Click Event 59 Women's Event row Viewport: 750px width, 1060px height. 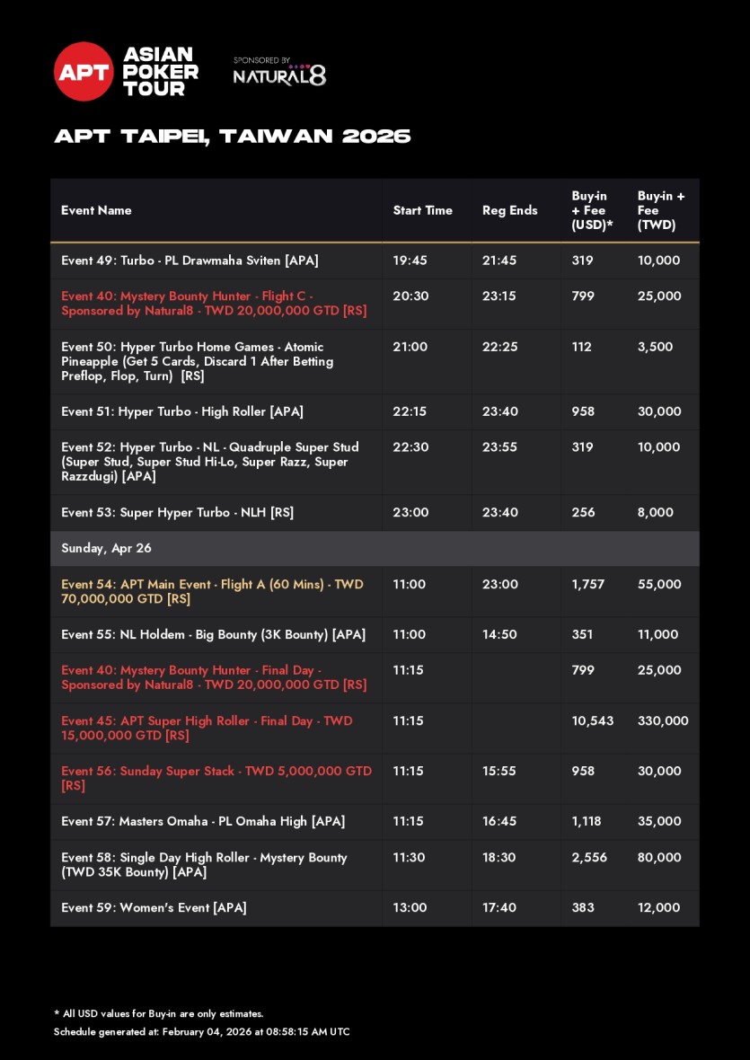pyautogui.click(x=154, y=907)
